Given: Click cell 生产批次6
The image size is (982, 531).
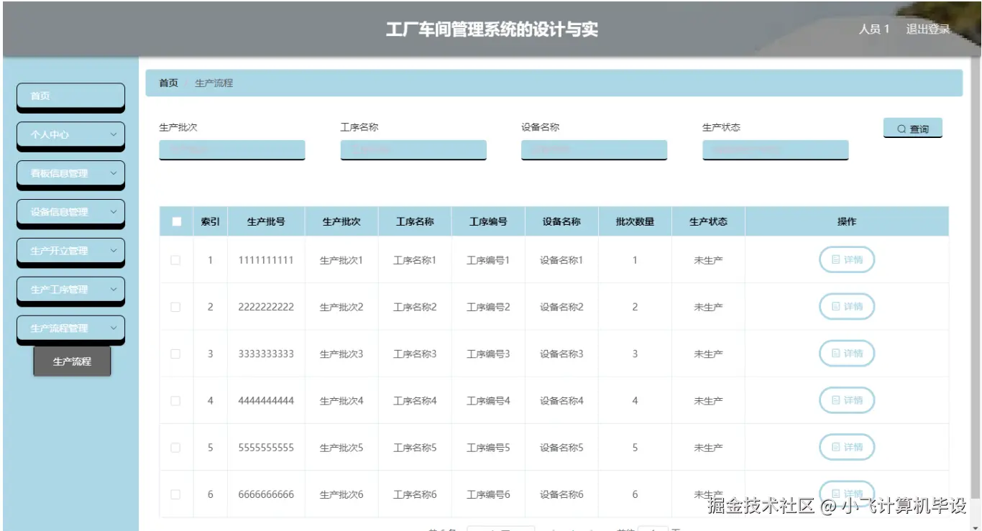Looking at the screenshot, I should pos(341,494).
